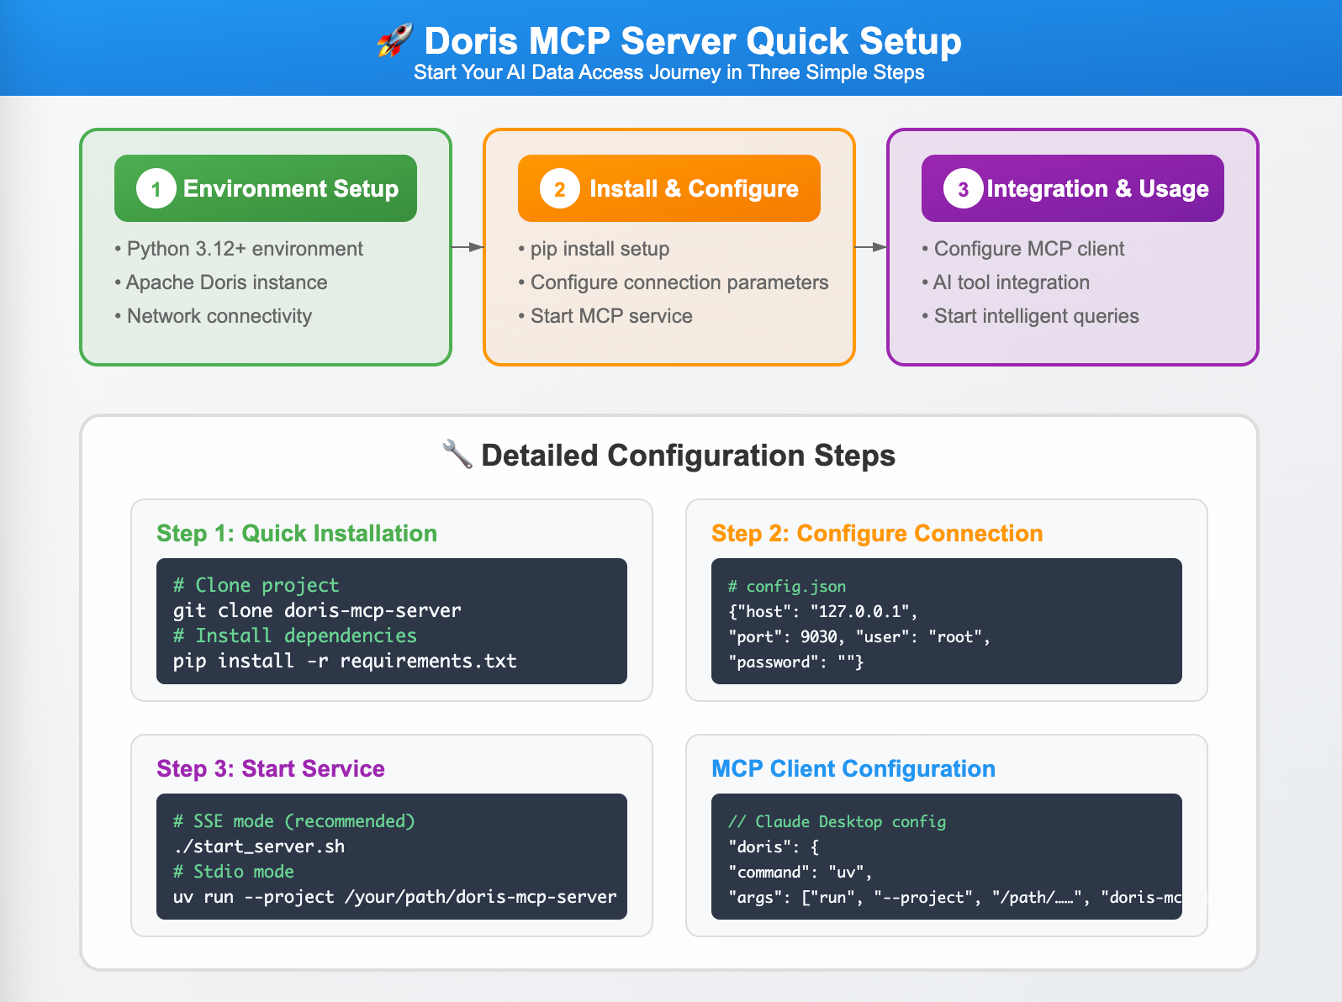
Task: Click Step 1: Quick Installation heading
Action: tap(297, 533)
